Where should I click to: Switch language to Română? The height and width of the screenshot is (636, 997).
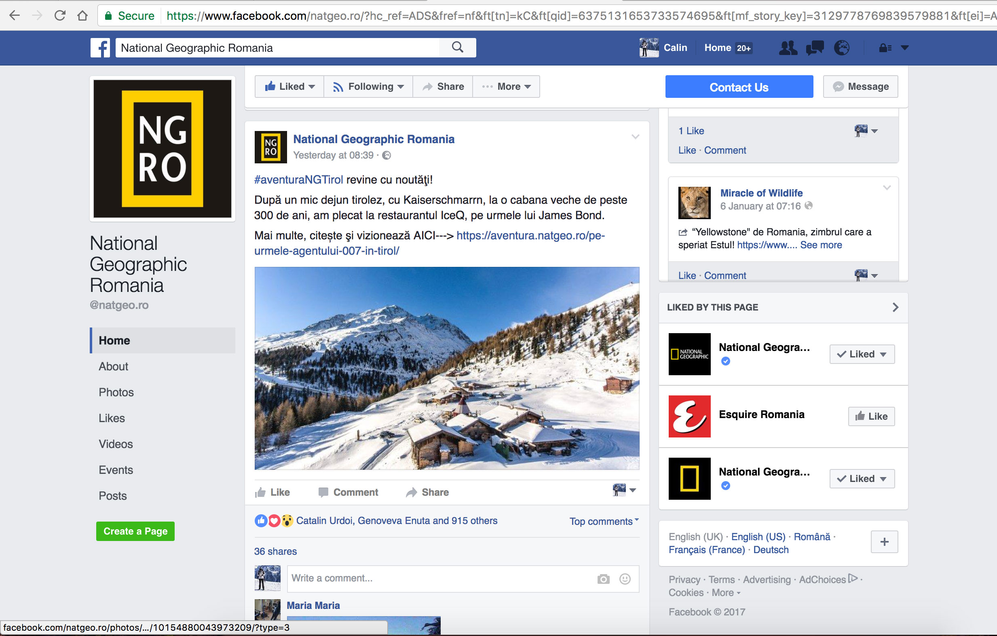pyautogui.click(x=811, y=537)
